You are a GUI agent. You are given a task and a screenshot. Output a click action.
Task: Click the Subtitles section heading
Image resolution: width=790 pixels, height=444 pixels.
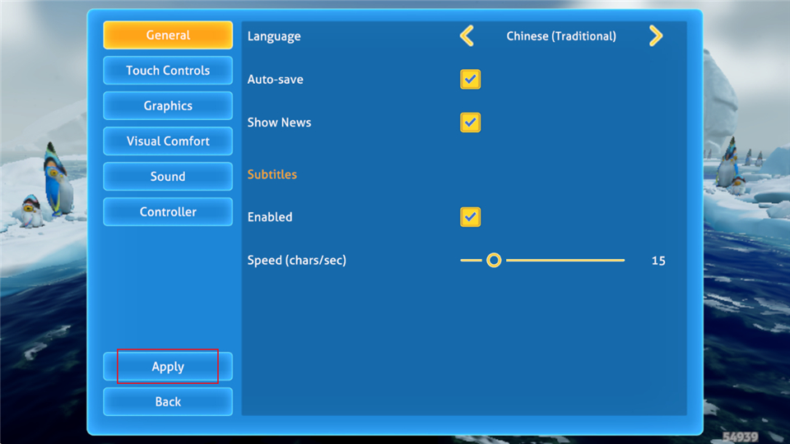click(x=272, y=174)
